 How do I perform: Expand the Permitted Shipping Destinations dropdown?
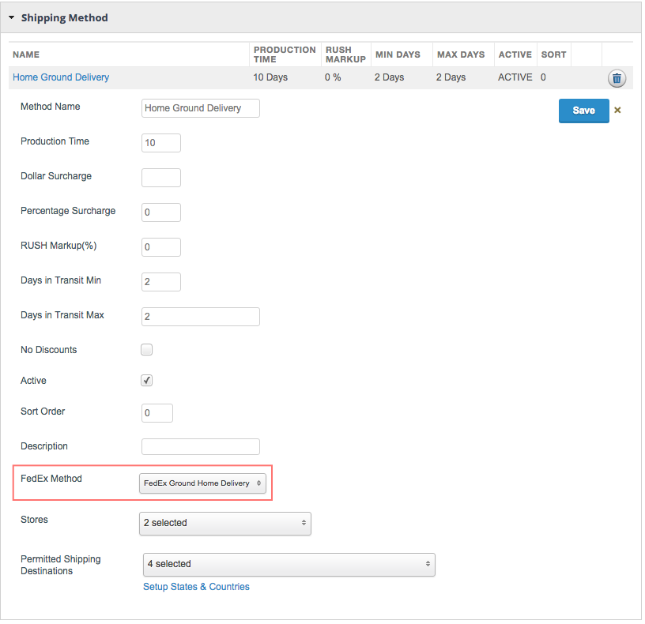(289, 564)
